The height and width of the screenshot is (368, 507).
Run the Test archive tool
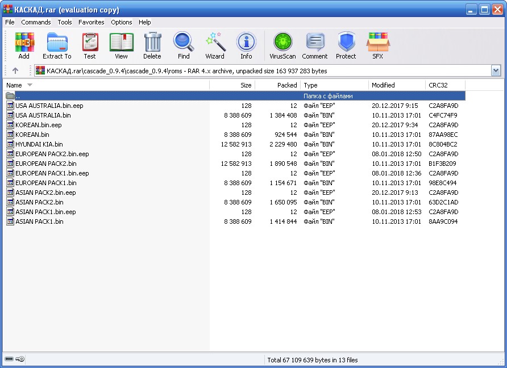pos(90,45)
